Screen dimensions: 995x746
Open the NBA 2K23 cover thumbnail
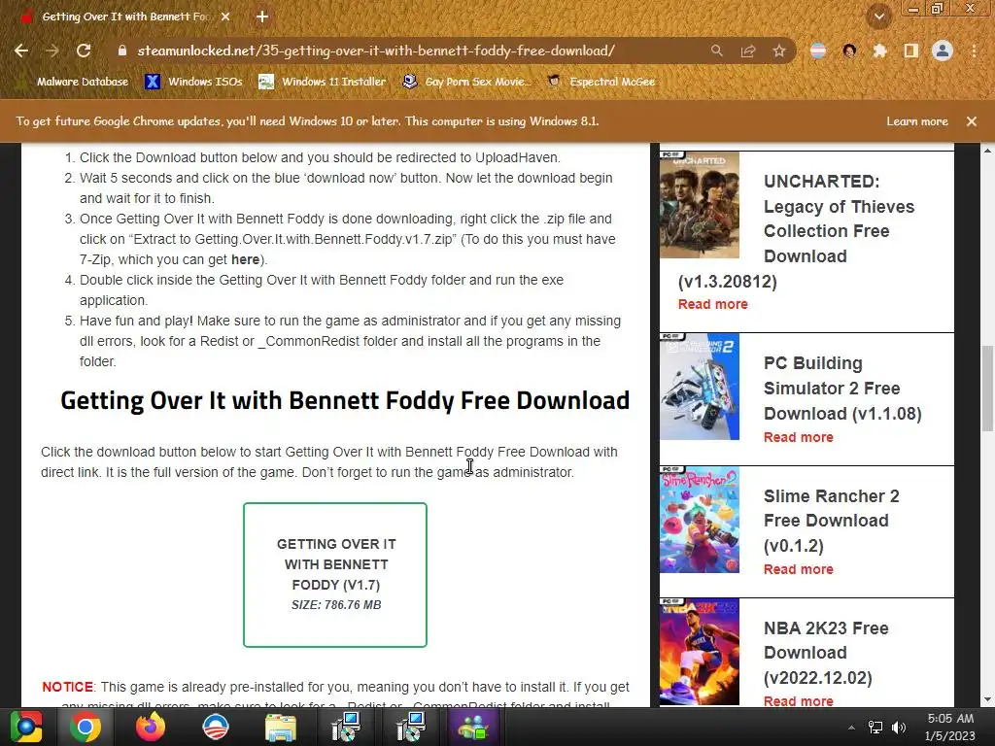pos(700,652)
